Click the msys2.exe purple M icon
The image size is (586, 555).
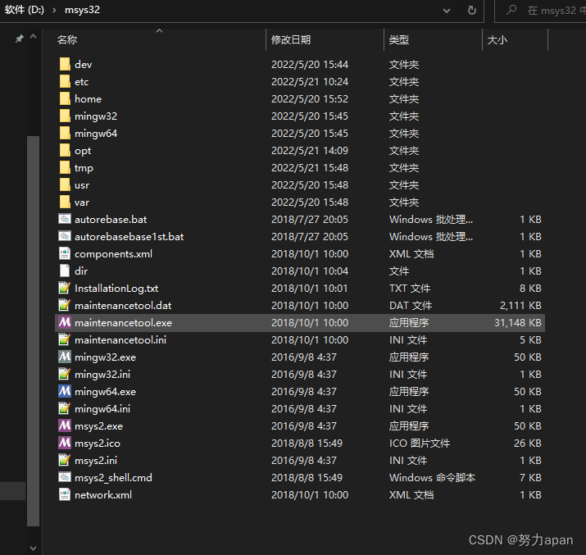click(x=65, y=425)
